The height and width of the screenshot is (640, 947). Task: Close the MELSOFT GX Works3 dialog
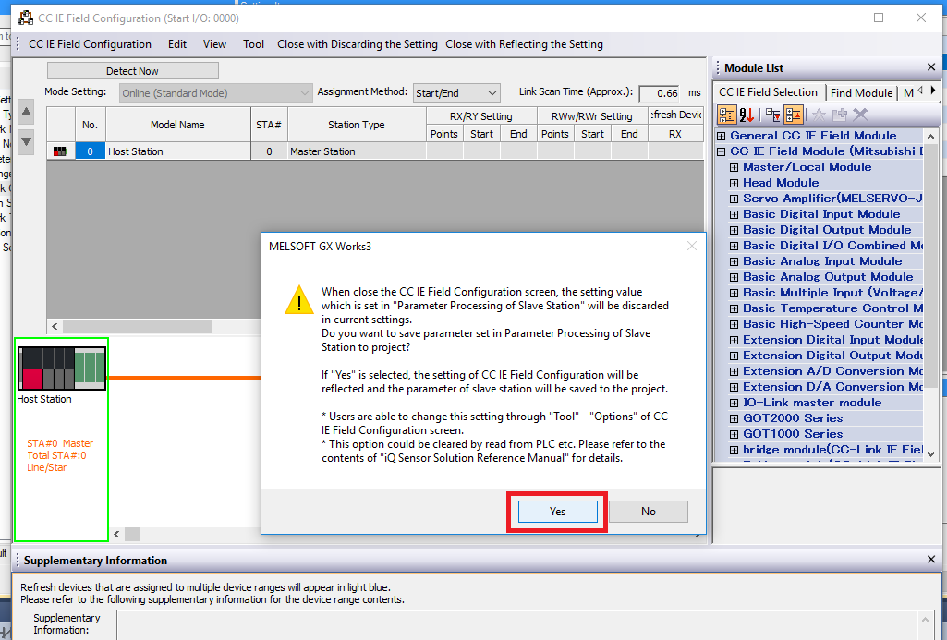point(692,246)
